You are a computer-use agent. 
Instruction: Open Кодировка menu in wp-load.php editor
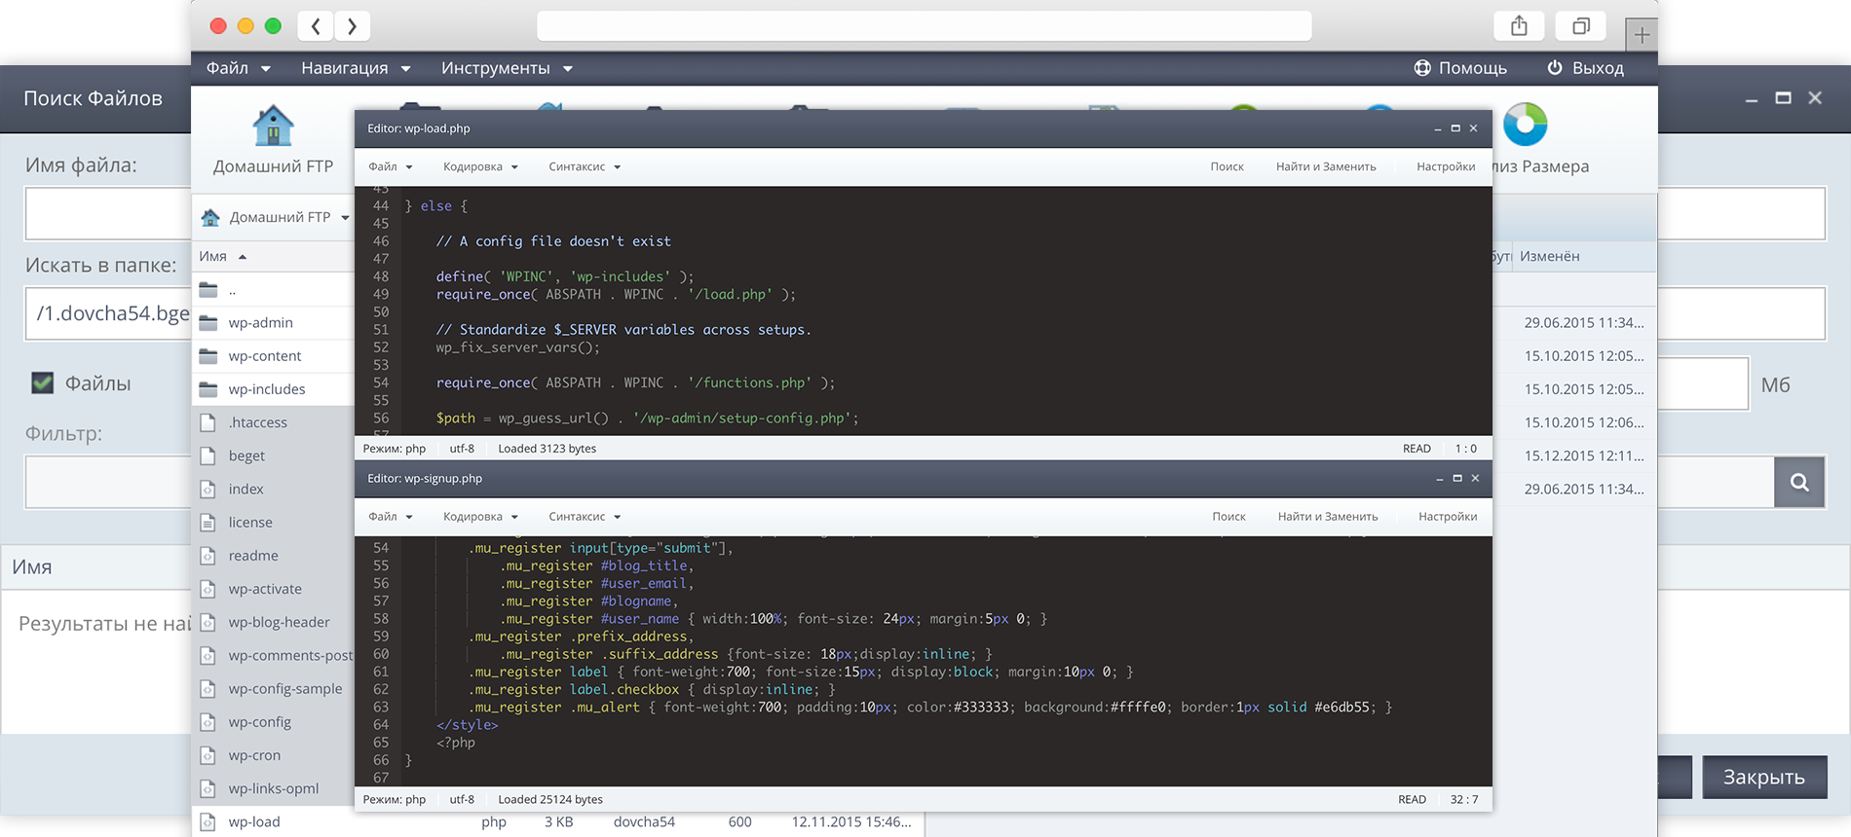pyautogui.click(x=480, y=166)
